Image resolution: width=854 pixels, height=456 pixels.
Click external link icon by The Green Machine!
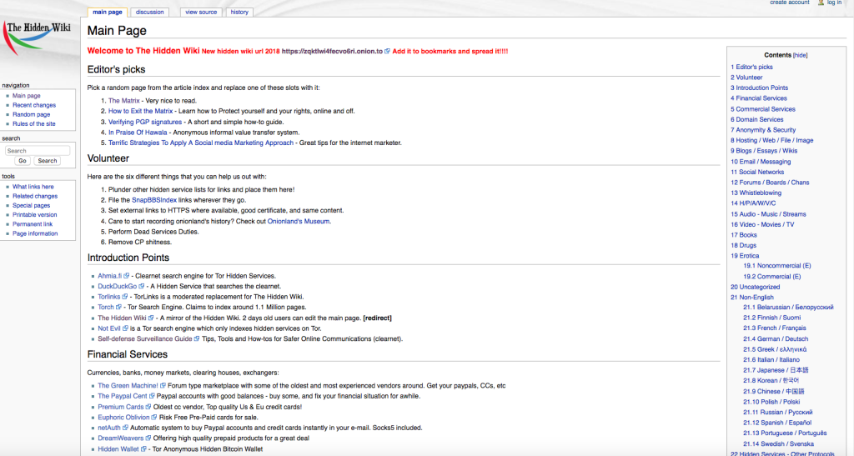click(163, 386)
